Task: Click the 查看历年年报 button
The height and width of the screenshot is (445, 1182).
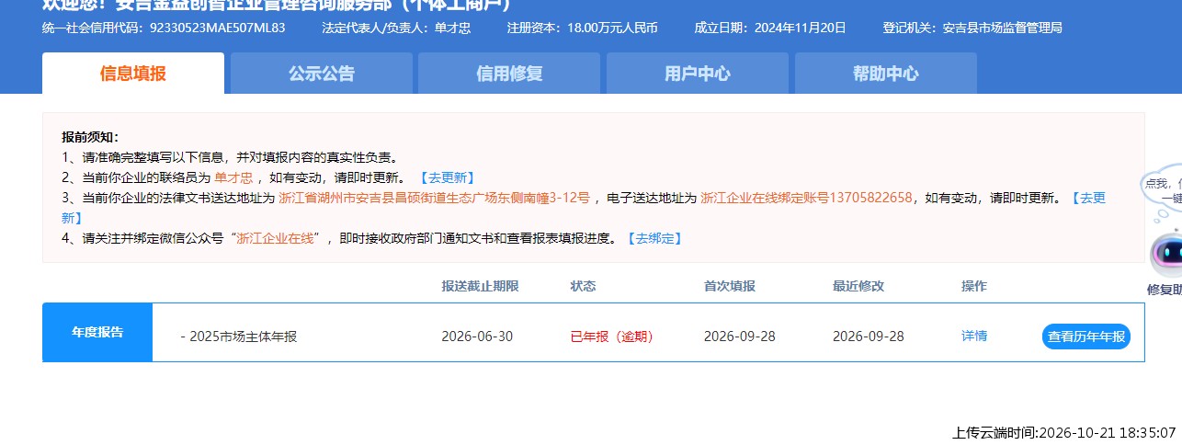Action: click(x=1086, y=337)
